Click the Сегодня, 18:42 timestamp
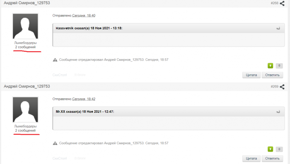Viewport: 290px width, 164px height. coord(84,99)
